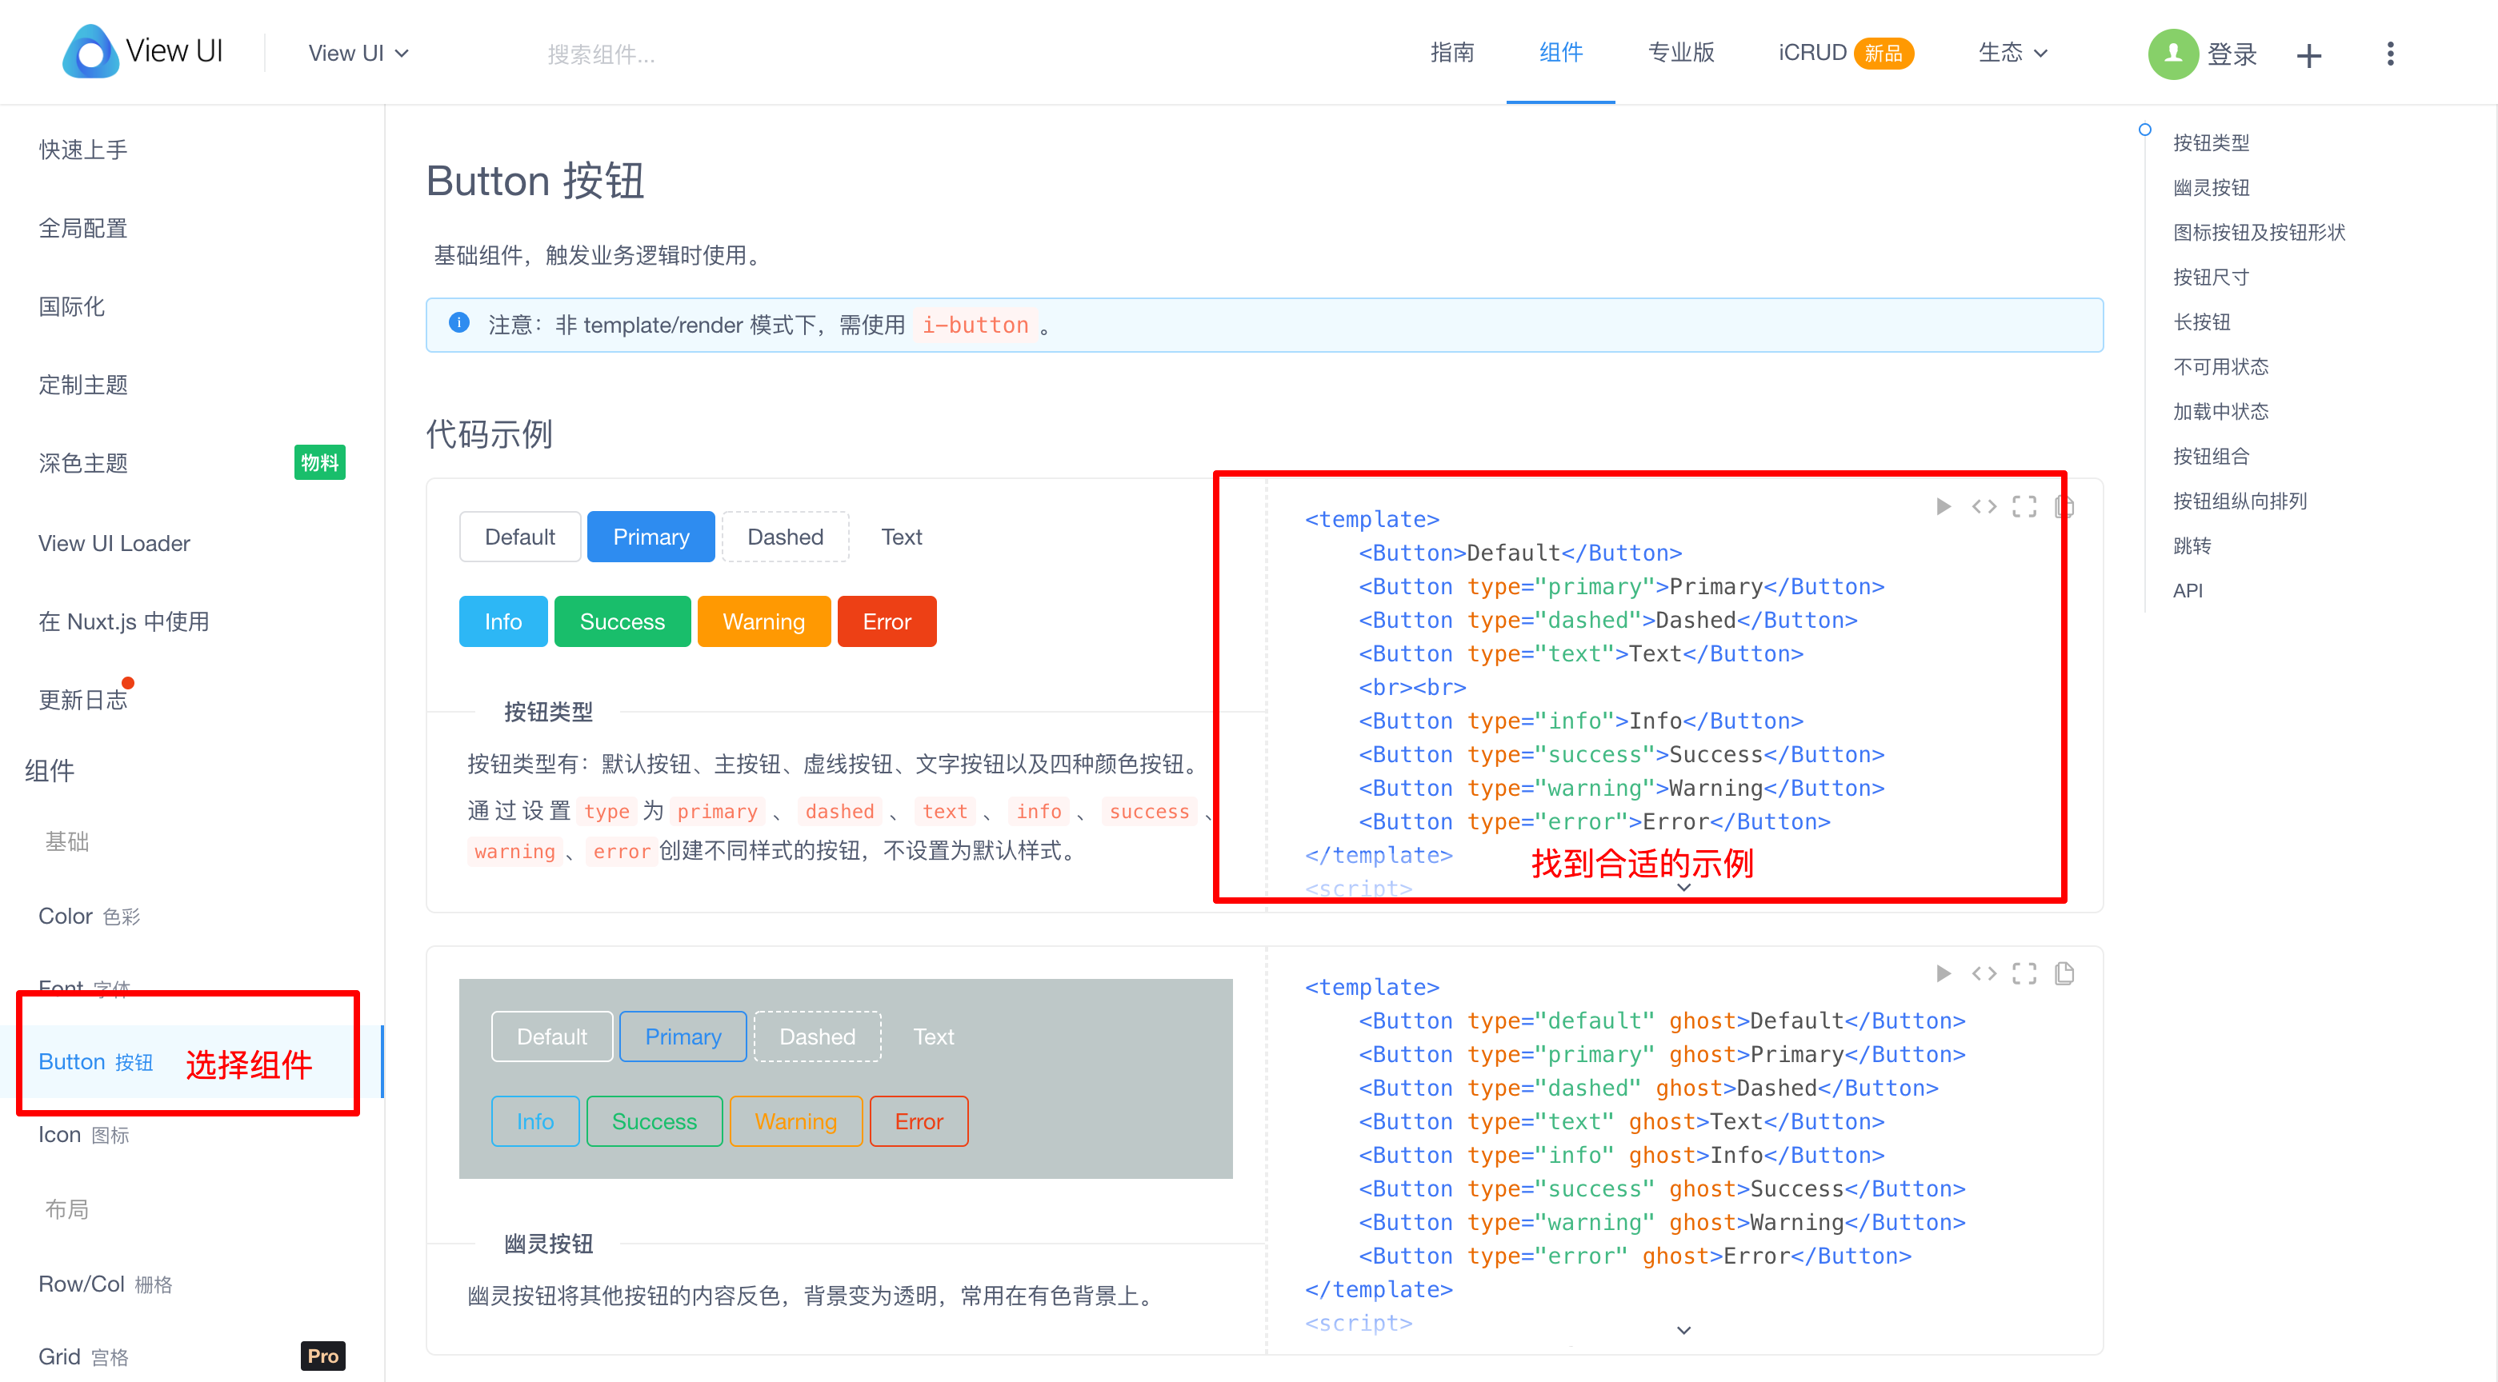
Task: Toggle the code view icon on ghost example
Action: click(x=1984, y=973)
